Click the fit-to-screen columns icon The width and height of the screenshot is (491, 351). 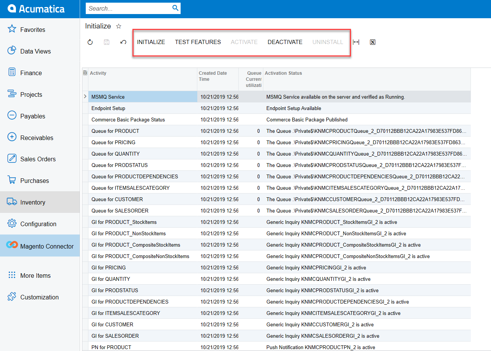pos(356,42)
